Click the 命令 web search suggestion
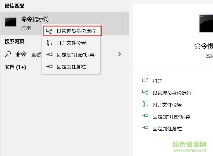 pyautogui.click(x=21, y=54)
